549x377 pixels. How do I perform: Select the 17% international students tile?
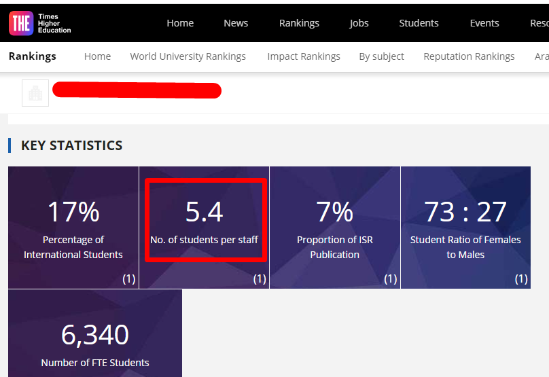pyautogui.click(x=73, y=228)
